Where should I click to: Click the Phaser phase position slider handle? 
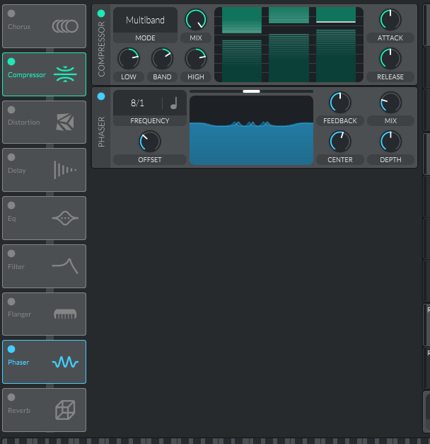click(251, 91)
